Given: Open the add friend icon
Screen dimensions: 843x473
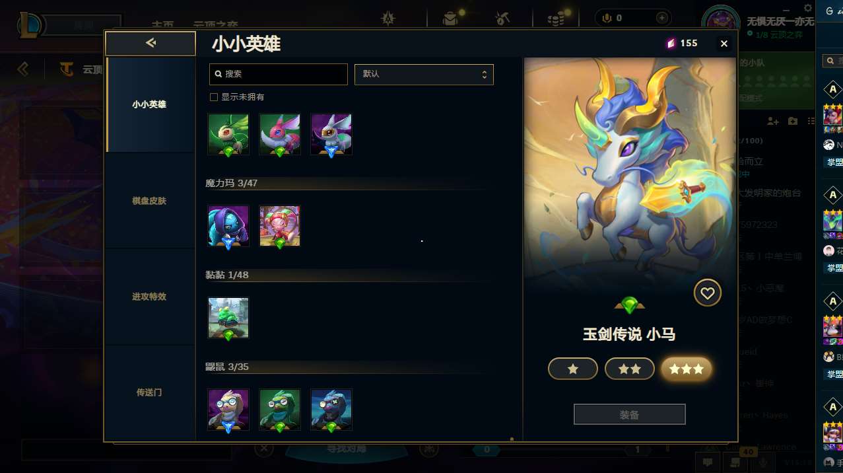Looking at the screenshot, I should pos(773,122).
